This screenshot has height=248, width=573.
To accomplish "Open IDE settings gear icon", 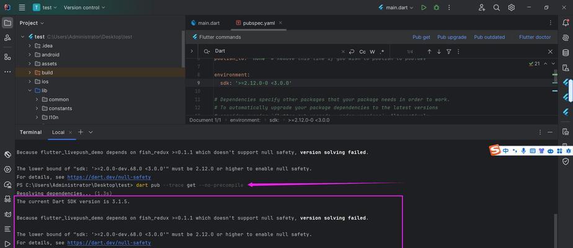I will 511,7.
